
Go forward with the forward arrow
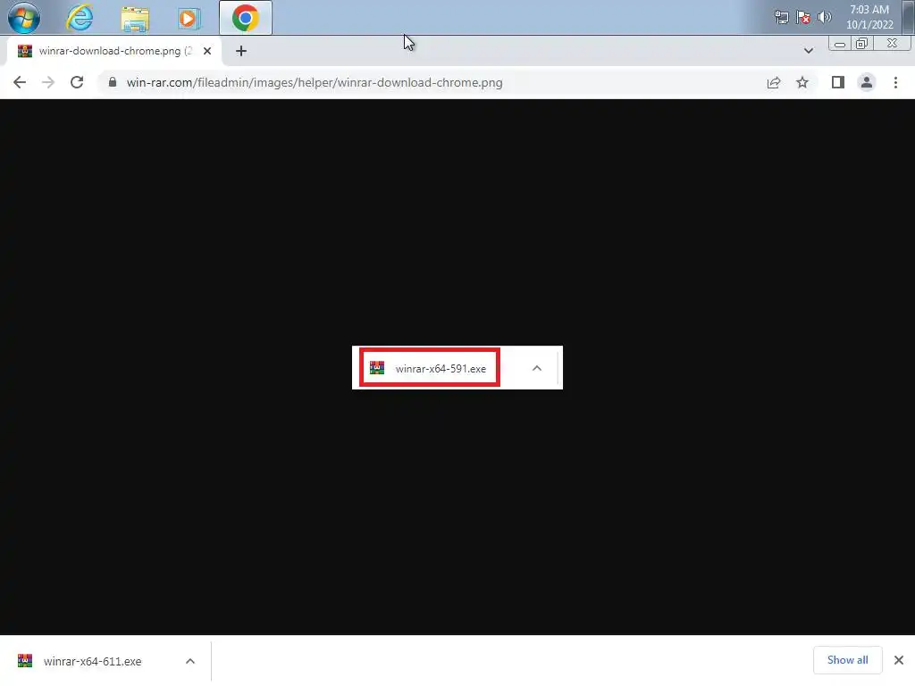point(48,82)
